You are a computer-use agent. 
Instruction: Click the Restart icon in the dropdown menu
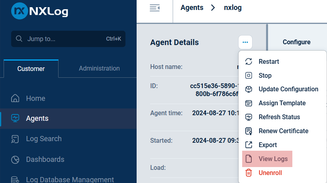249,61
